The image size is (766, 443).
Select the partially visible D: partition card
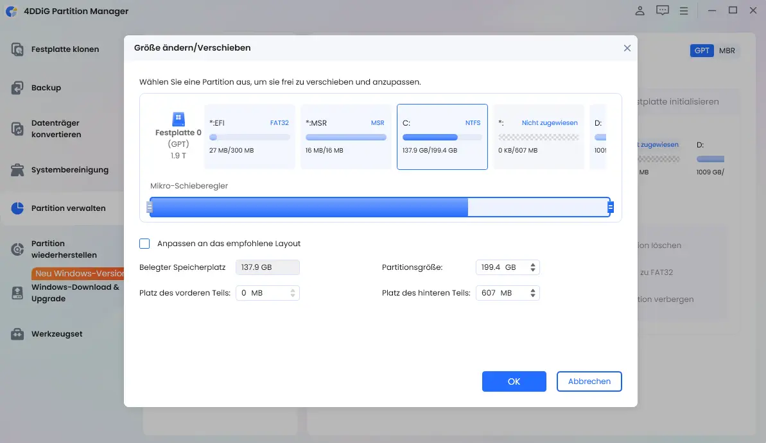[598, 137]
